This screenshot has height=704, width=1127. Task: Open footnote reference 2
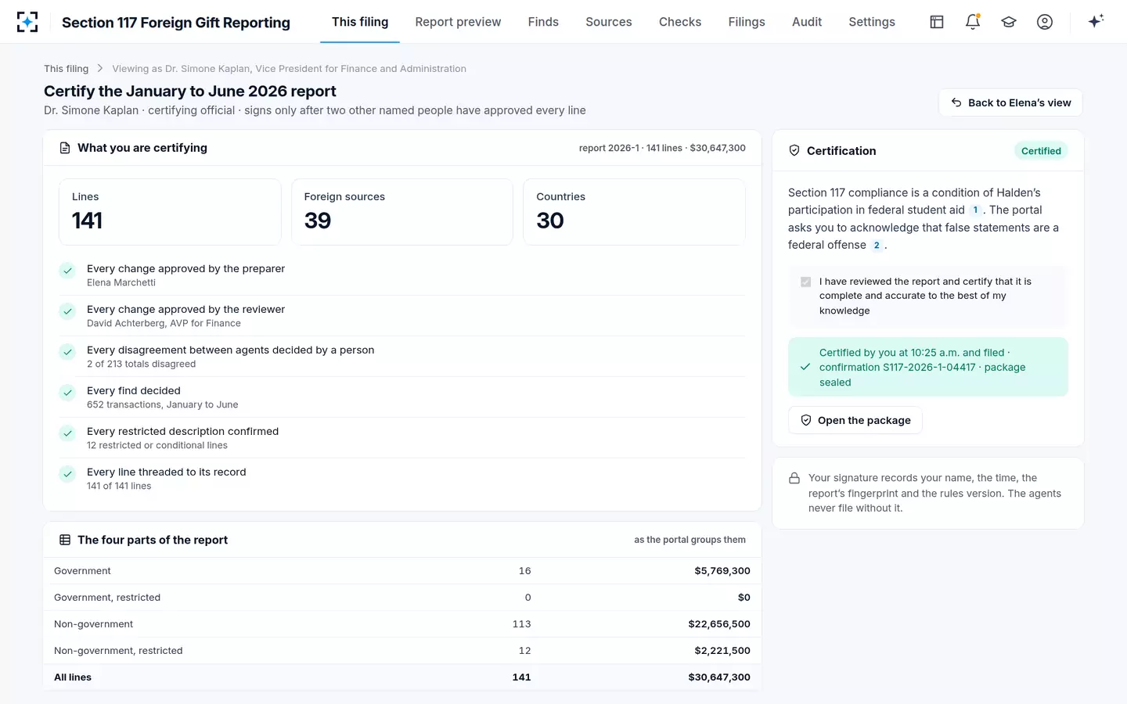pos(877,246)
